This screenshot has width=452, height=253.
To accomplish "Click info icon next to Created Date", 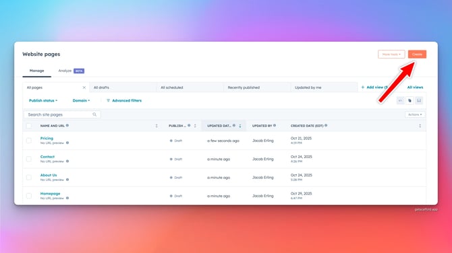I will [x=326, y=125].
